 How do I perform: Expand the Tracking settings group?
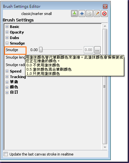coord(7,77)
